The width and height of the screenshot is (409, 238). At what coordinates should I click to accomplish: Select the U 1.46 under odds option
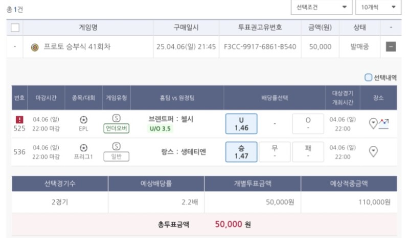click(x=241, y=124)
